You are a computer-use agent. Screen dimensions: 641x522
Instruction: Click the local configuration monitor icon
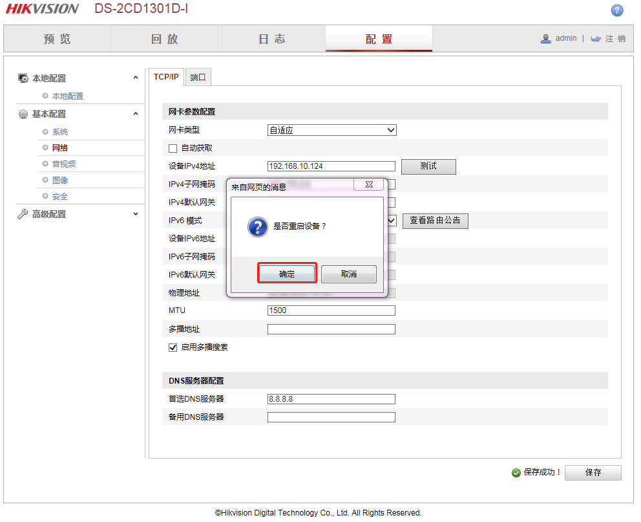[23, 78]
